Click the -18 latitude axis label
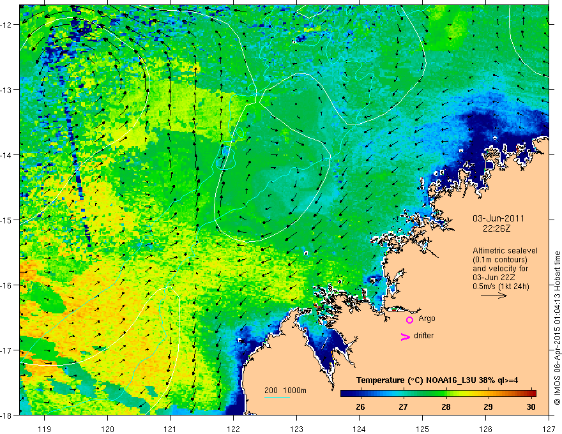The height and width of the screenshot is (434, 562). (x=7, y=415)
